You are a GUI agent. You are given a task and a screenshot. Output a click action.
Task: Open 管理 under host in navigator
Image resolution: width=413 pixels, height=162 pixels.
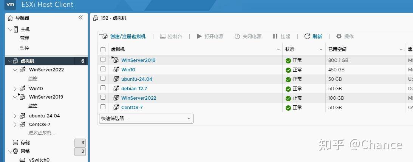tap(25, 38)
